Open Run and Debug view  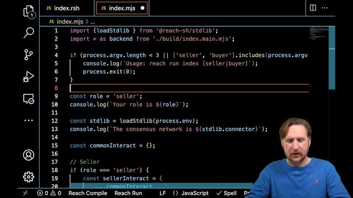pyautogui.click(x=28, y=77)
